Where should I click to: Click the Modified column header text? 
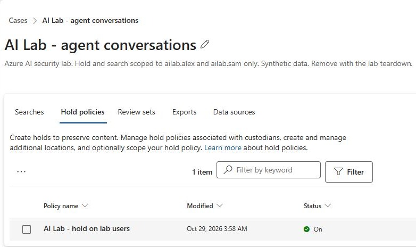pyautogui.click(x=200, y=206)
